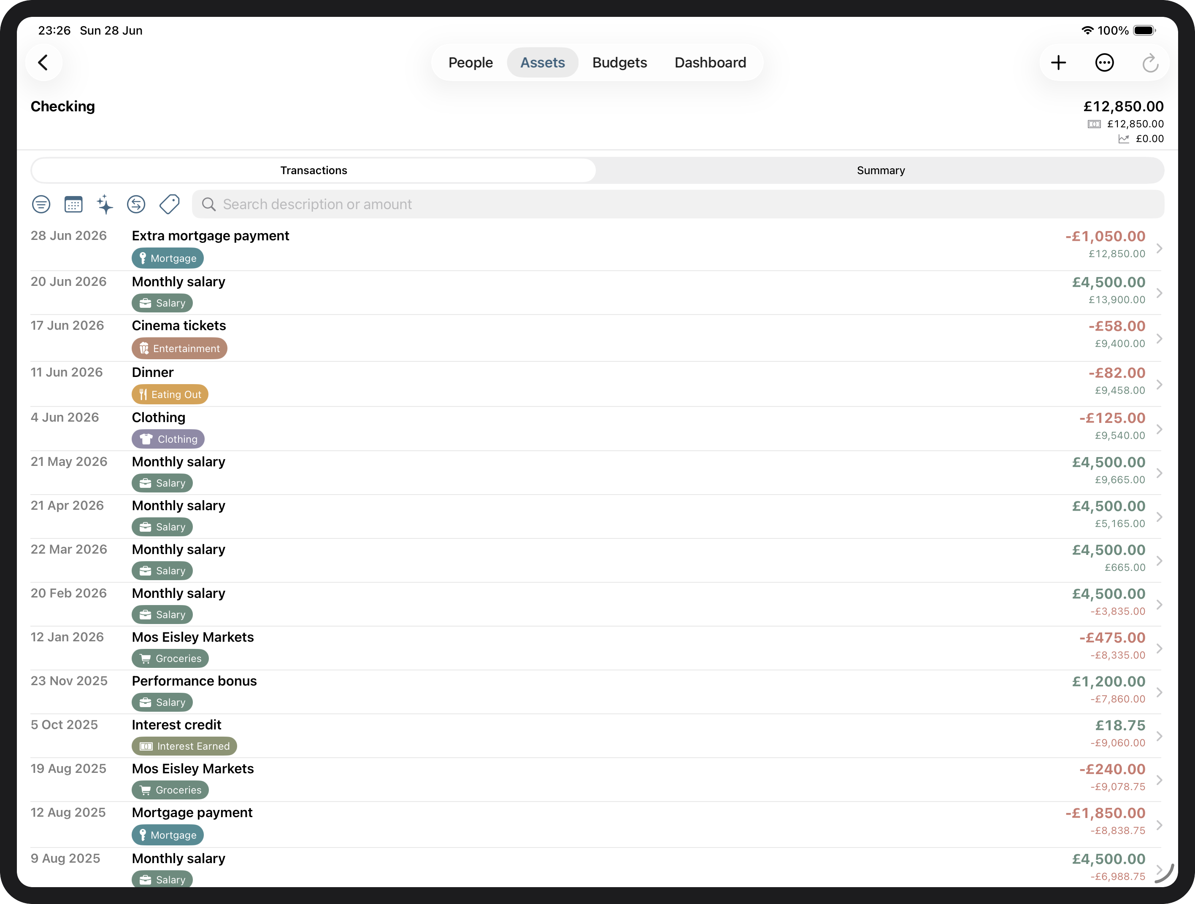The height and width of the screenshot is (904, 1195).
Task: Open the calendar date filter icon
Action: (x=73, y=204)
